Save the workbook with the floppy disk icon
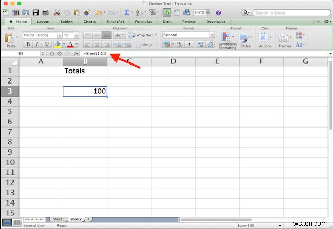Image resolution: width=333 pixels, height=229 pixels. pyautogui.click(x=35, y=12)
